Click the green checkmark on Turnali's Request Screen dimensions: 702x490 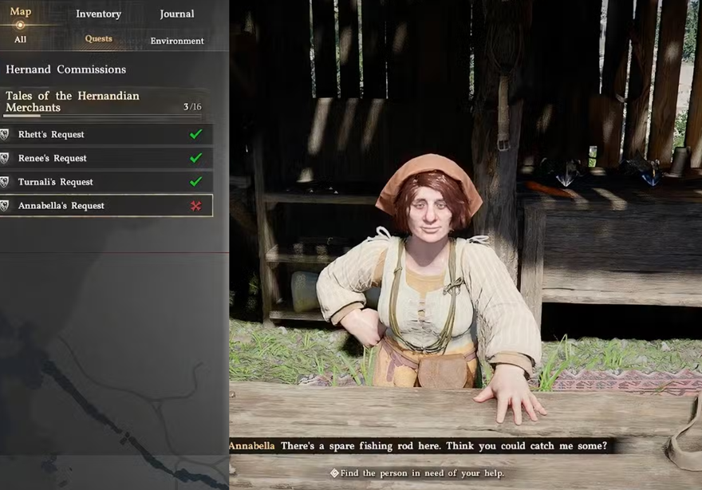coord(195,182)
